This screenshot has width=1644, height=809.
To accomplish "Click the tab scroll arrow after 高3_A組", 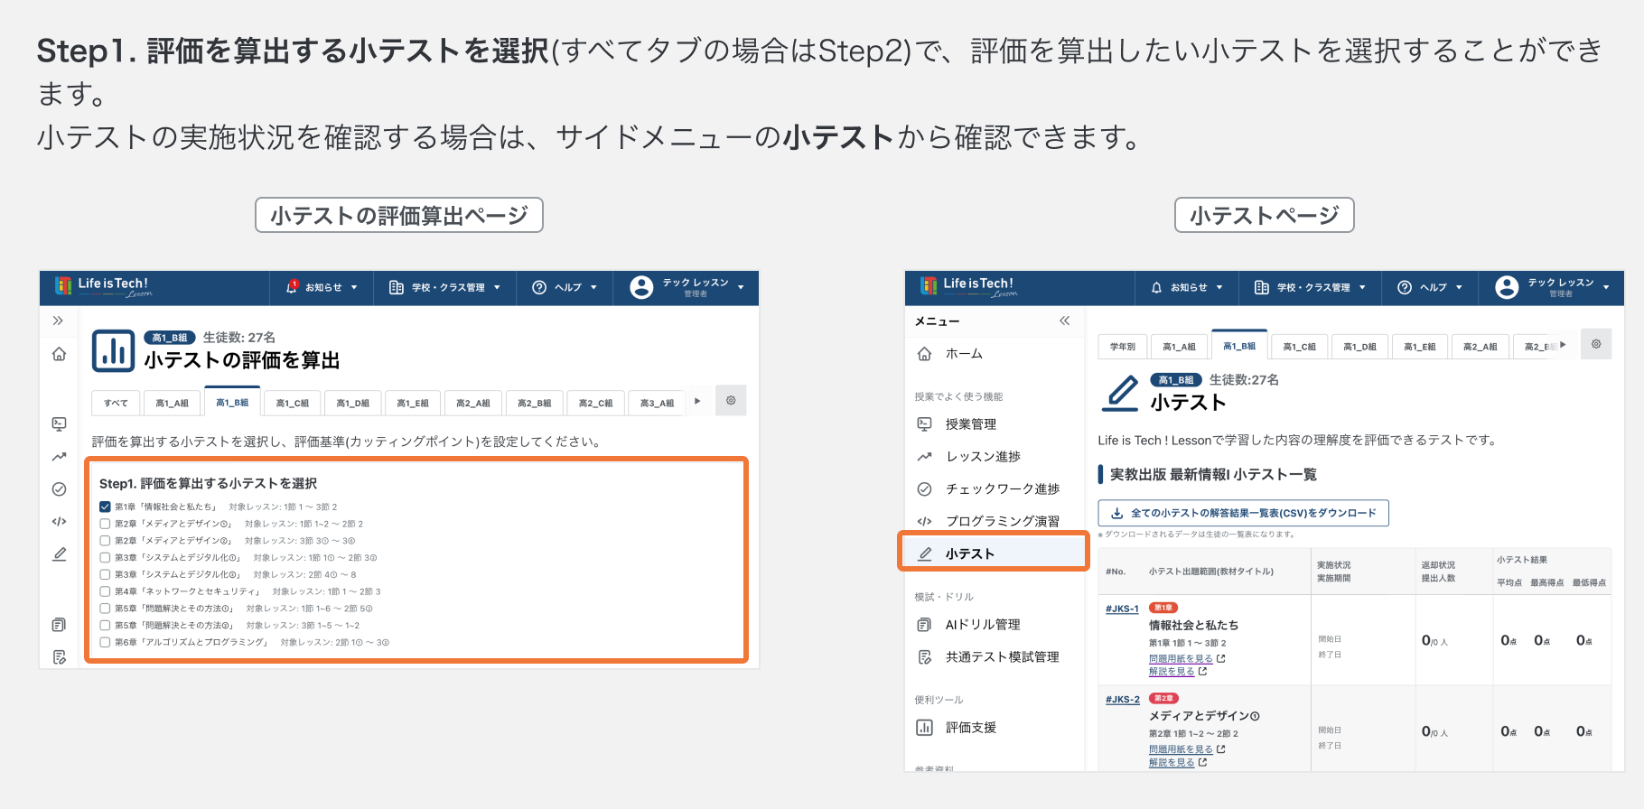I will (696, 401).
